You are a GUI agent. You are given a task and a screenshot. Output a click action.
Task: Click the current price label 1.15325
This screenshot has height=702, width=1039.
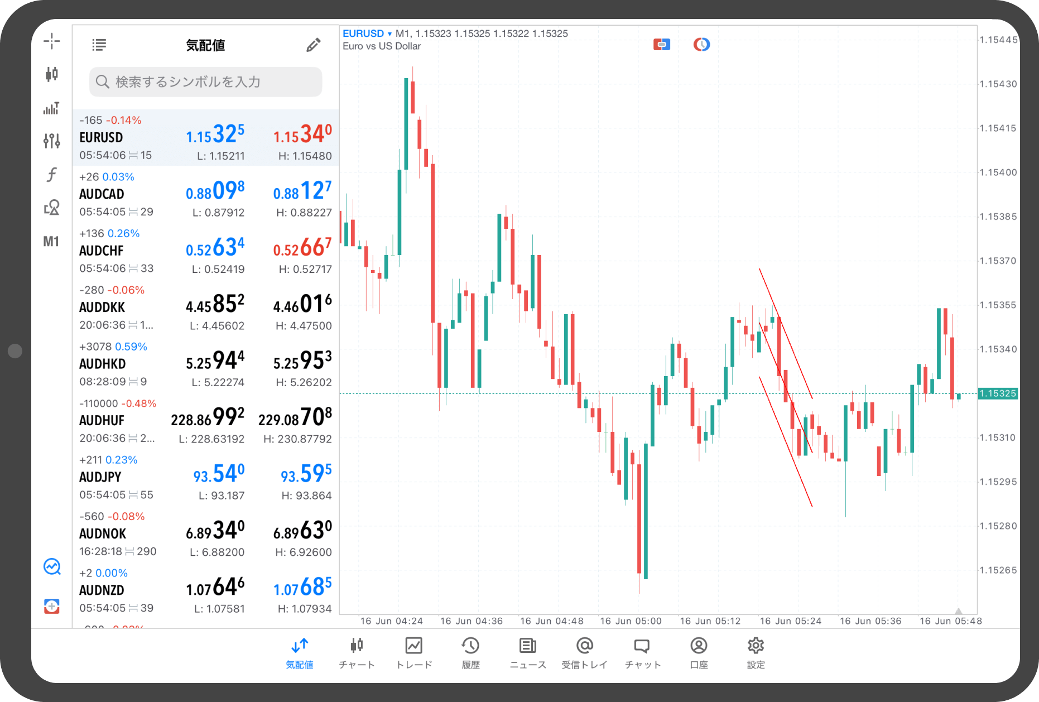point(998,393)
